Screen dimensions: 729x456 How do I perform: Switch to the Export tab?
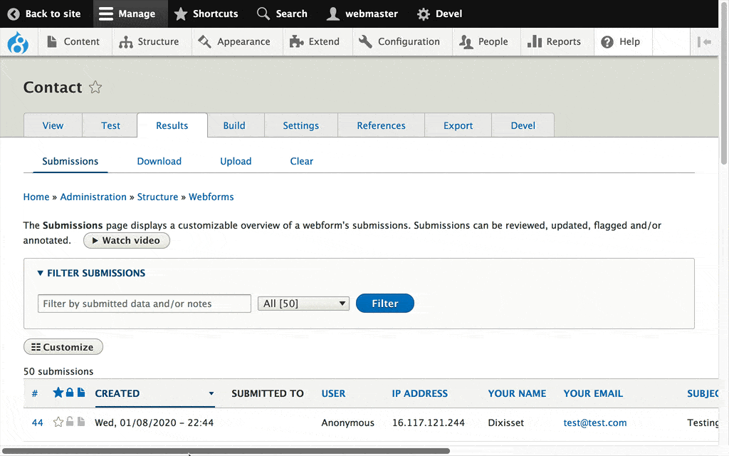click(x=458, y=125)
